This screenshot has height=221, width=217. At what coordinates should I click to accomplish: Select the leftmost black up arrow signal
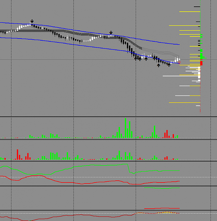pos(136,59)
